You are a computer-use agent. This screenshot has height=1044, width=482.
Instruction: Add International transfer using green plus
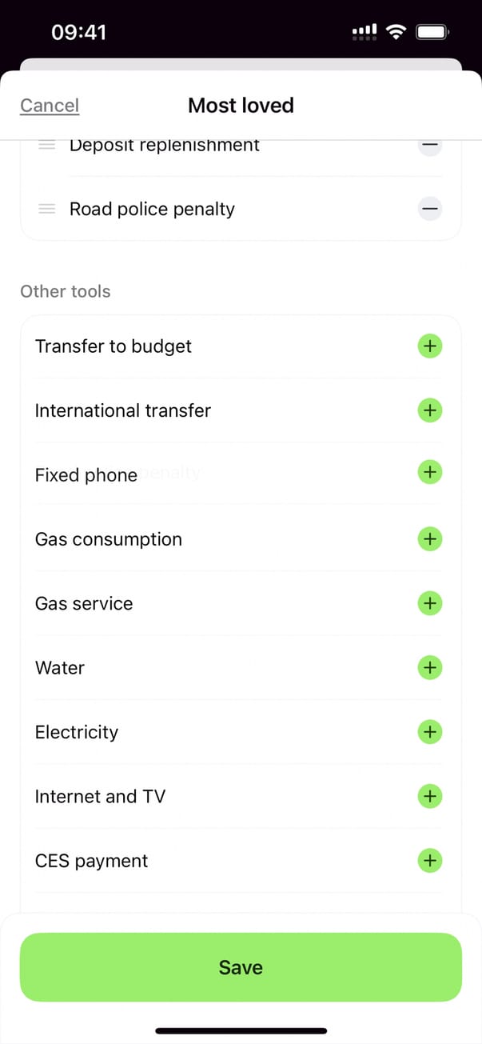pyautogui.click(x=430, y=410)
